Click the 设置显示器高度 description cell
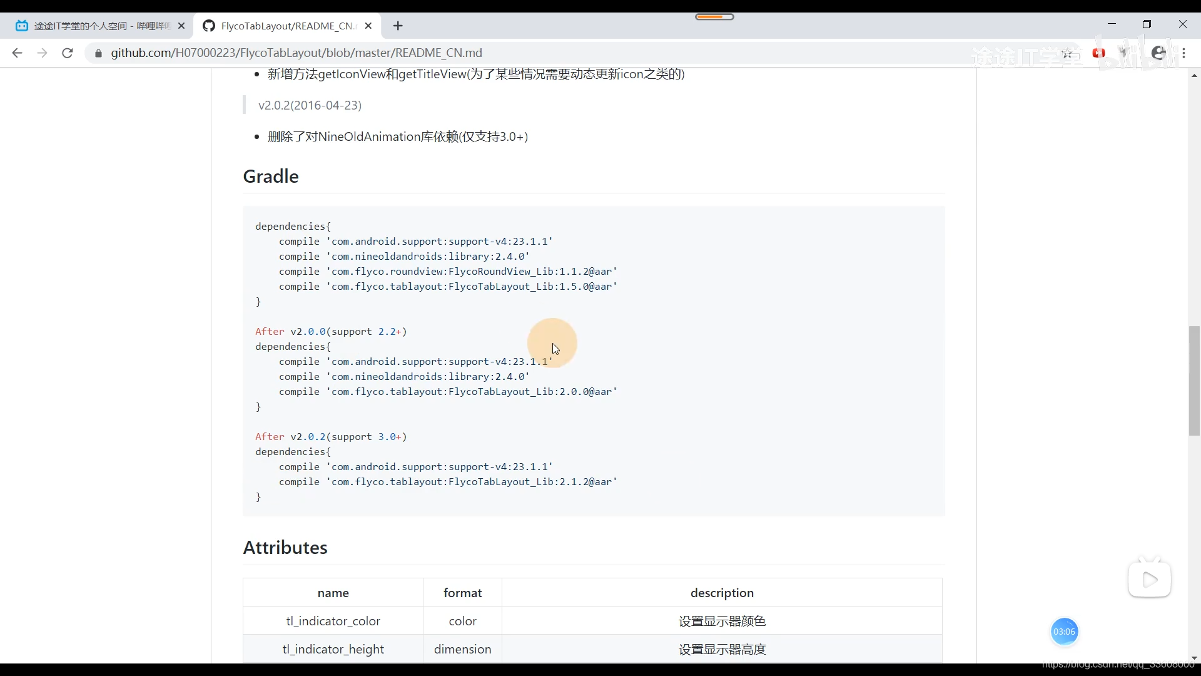This screenshot has height=676, width=1201. click(x=722, y=649)
